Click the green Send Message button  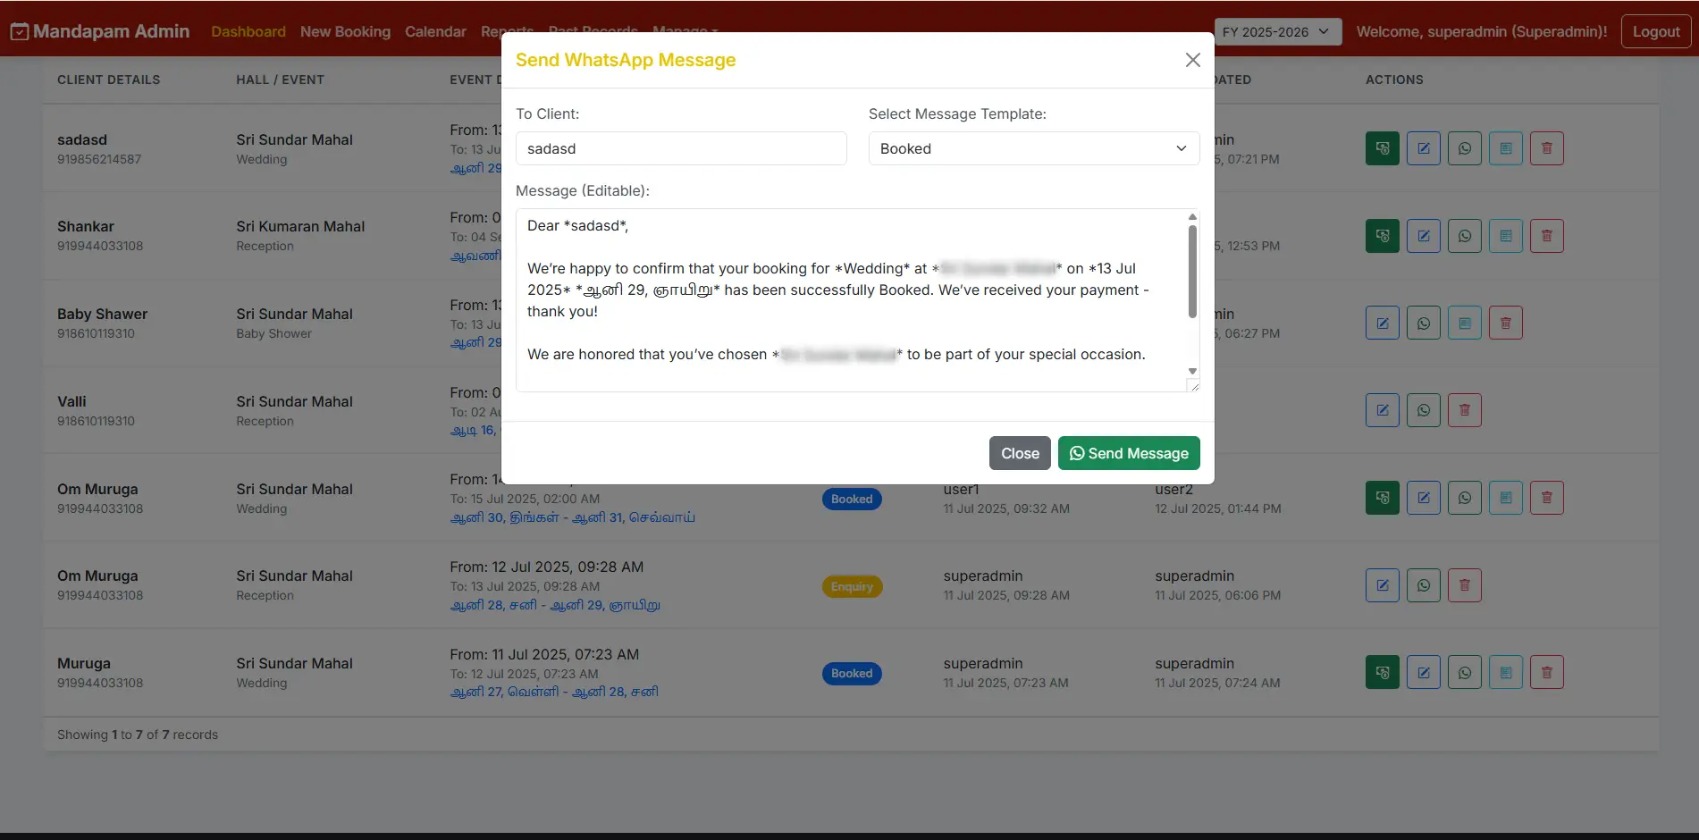pyautogui.click(x=1129, y=453)
